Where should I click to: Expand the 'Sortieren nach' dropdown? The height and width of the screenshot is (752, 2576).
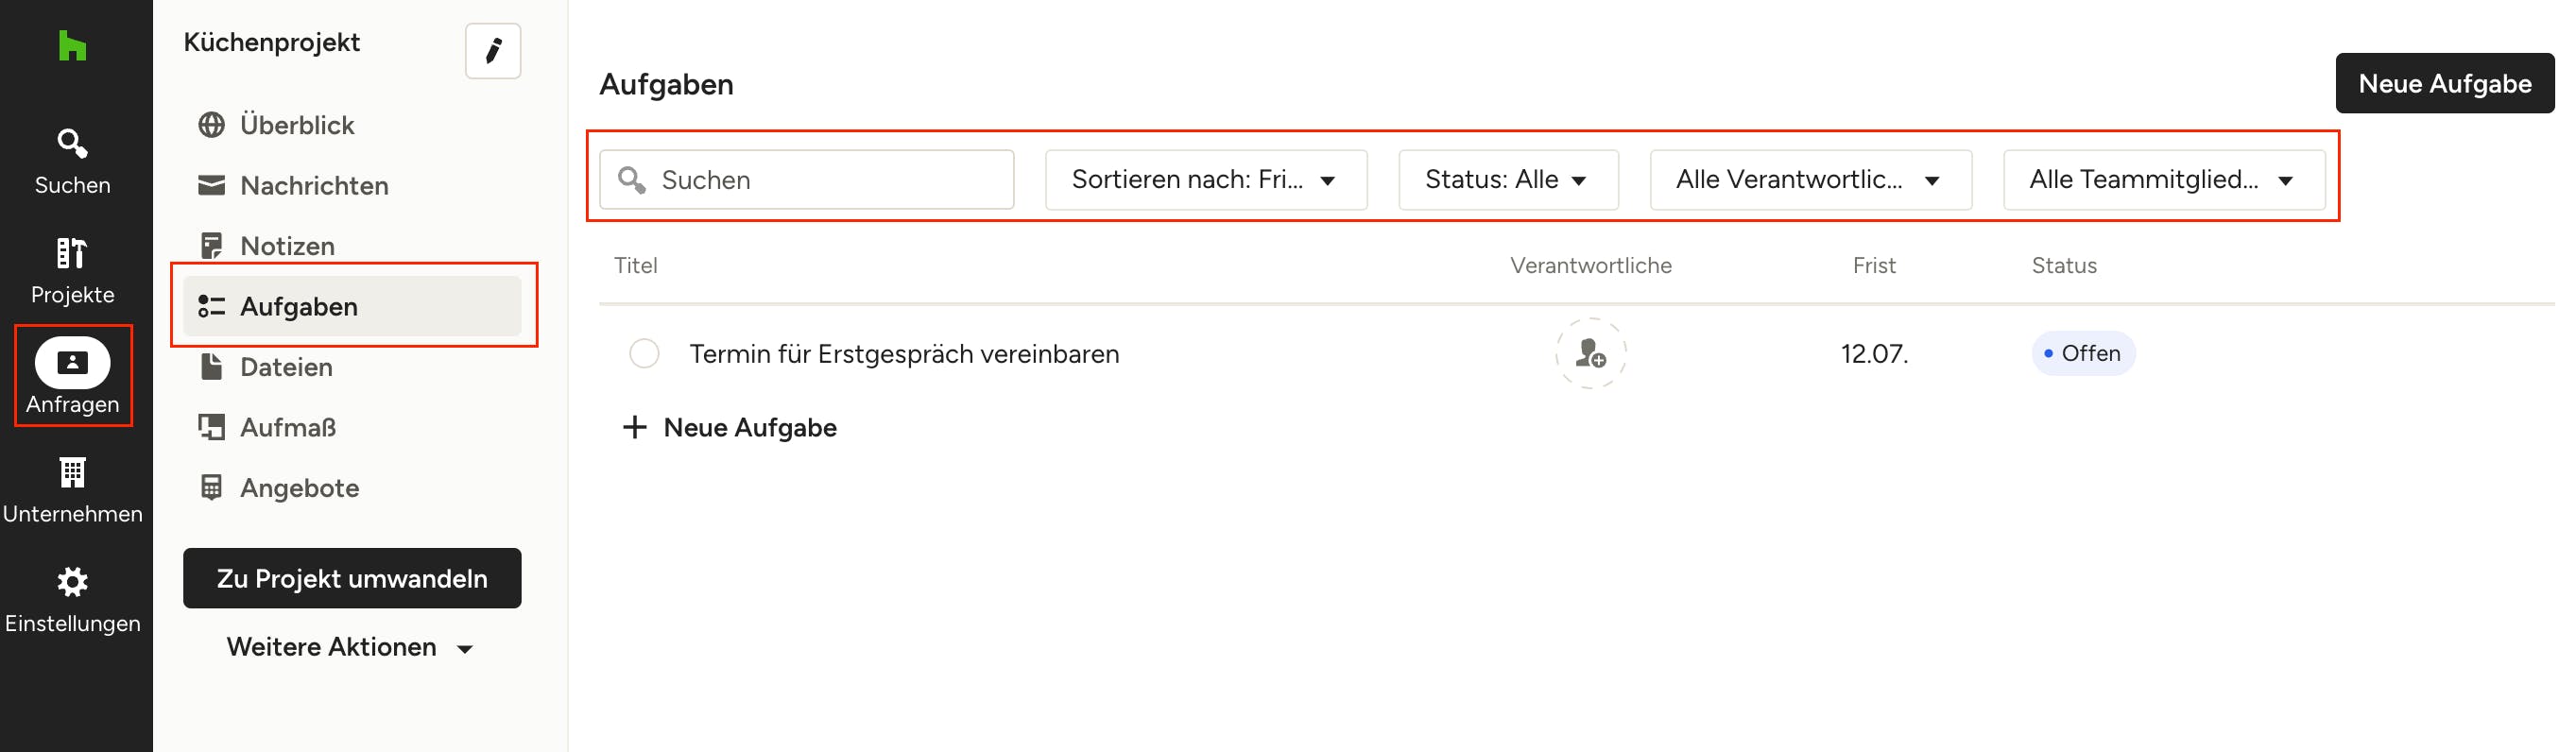coord(1206,180)
